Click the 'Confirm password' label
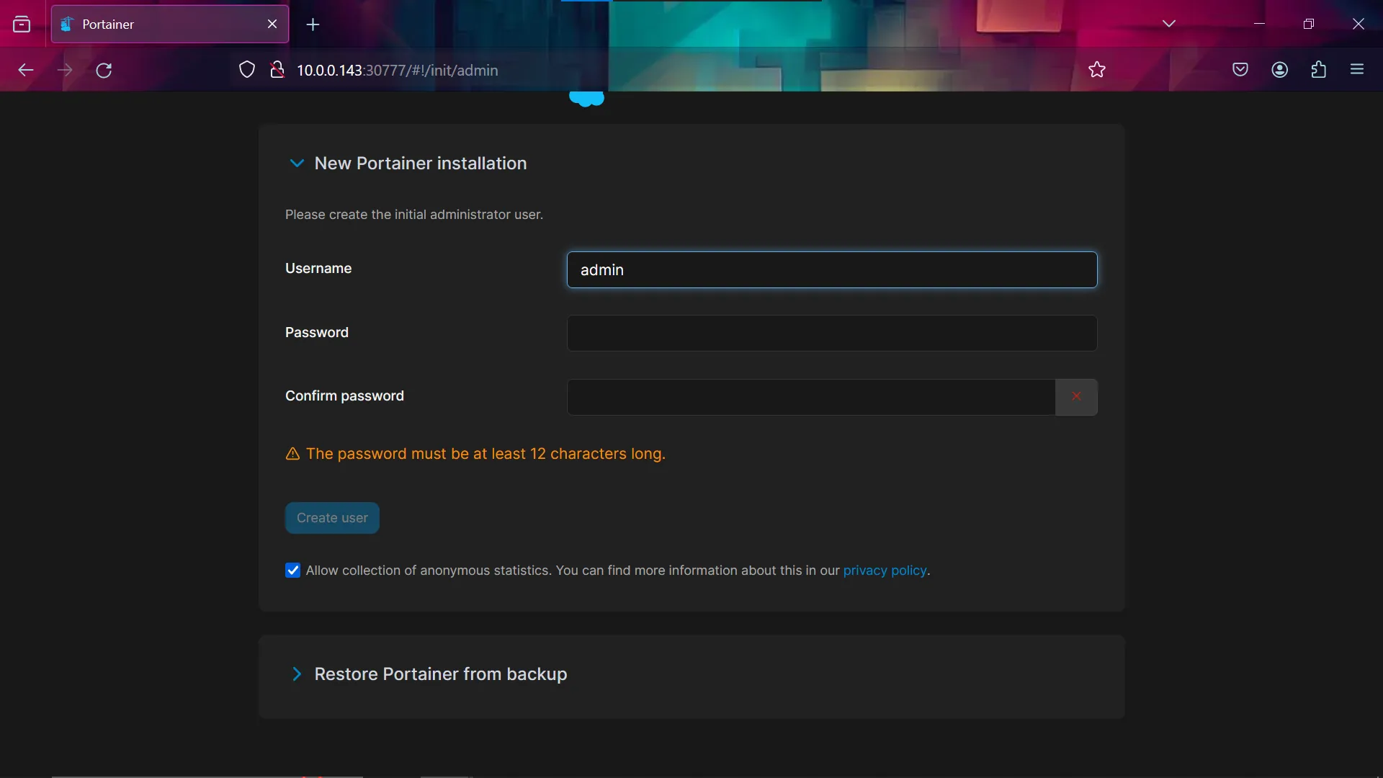The image size is (1383, 778). tap(344, 396)
